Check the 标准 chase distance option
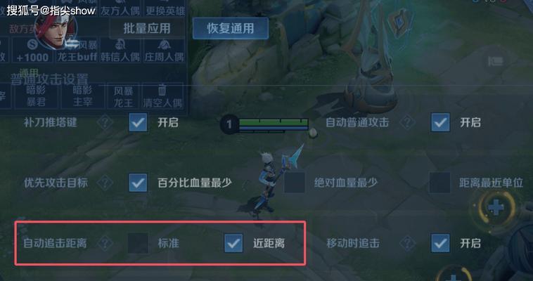Image resolution: width=533 pixels, height=281 pixels. click(138, 243)
